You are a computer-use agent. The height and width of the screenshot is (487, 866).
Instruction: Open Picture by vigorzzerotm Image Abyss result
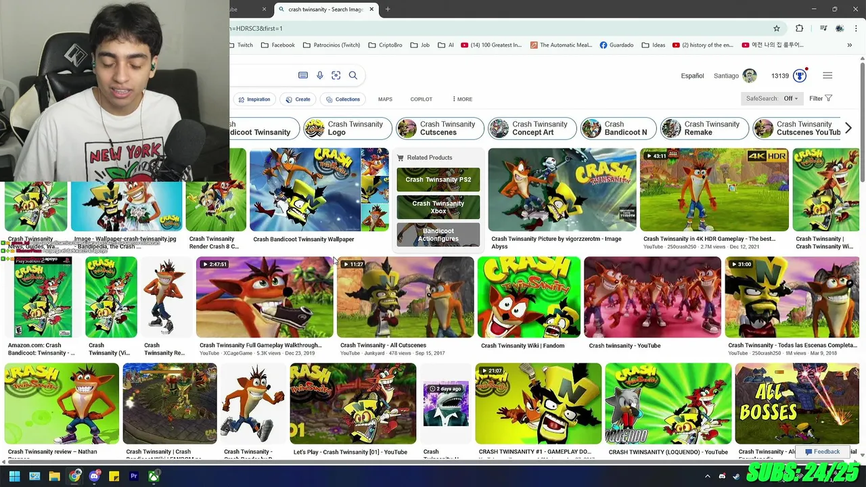tap(562, 191)
